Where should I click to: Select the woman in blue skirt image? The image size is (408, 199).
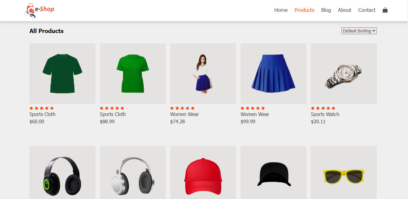point(203,74)
